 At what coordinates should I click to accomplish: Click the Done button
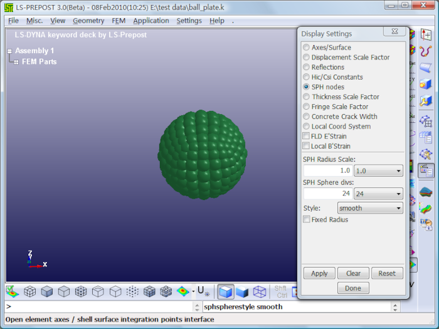(353, 288)
